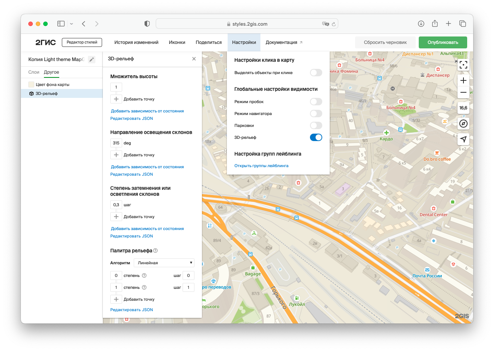Toggle Выделять объекты при клике switch
Viewport: 494px width, 351px height.
tap(316, 73)
